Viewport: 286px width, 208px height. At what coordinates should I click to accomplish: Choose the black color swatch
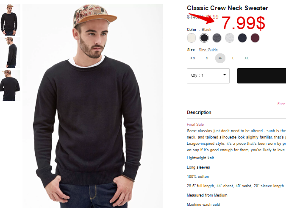coord(204,38)
